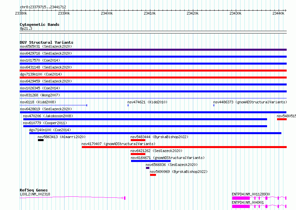The width and height of the screenshot is (296, 210).
Task: Open the nsv5483444 (ByrskaBishop2022) label
Action: pos(159,137)
